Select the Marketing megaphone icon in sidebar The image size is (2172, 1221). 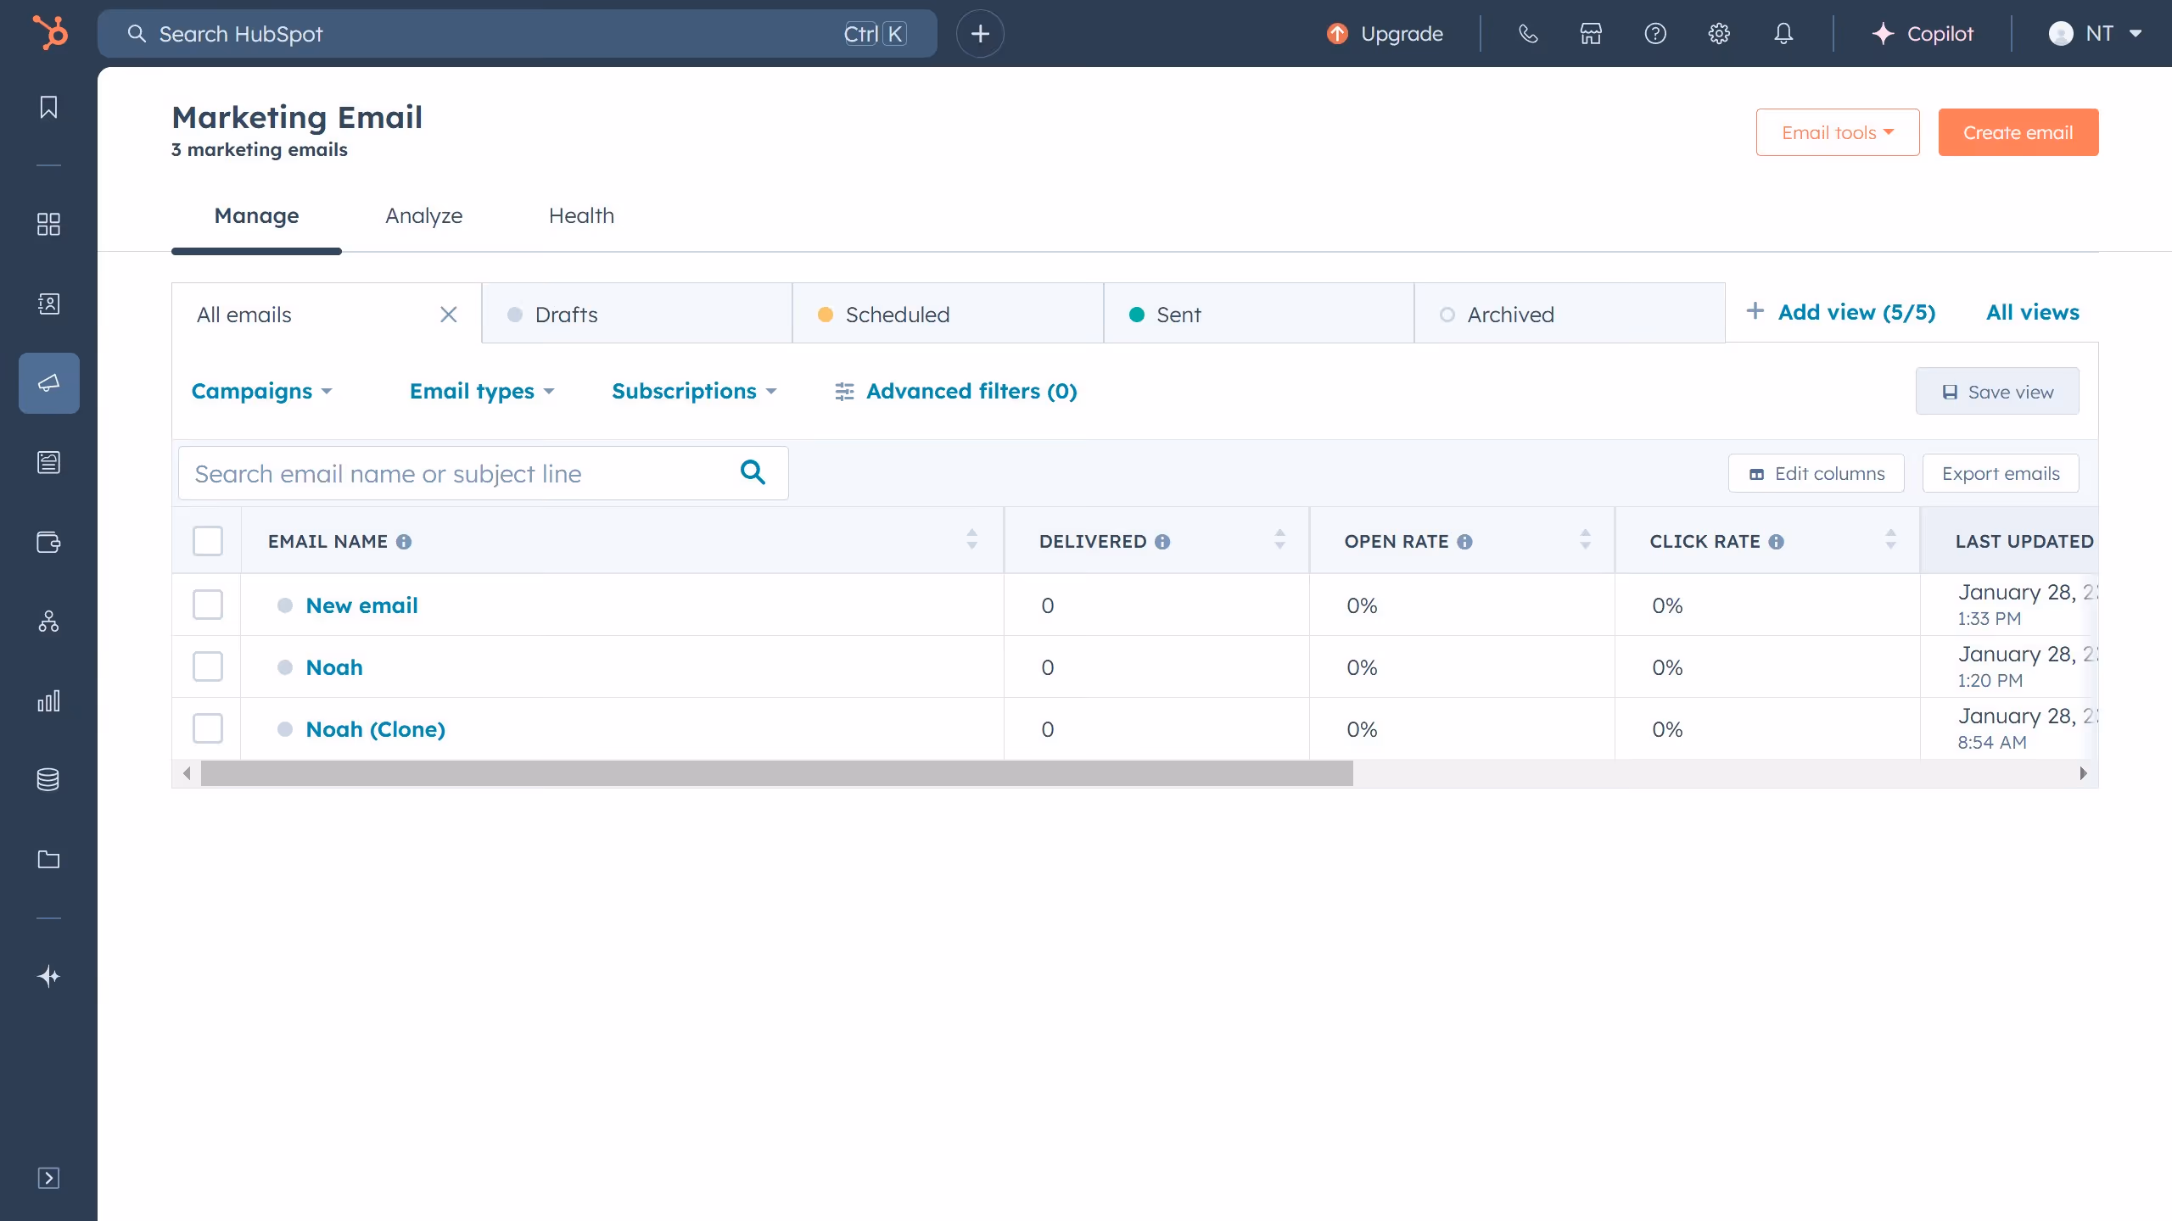tap(48, 382)
